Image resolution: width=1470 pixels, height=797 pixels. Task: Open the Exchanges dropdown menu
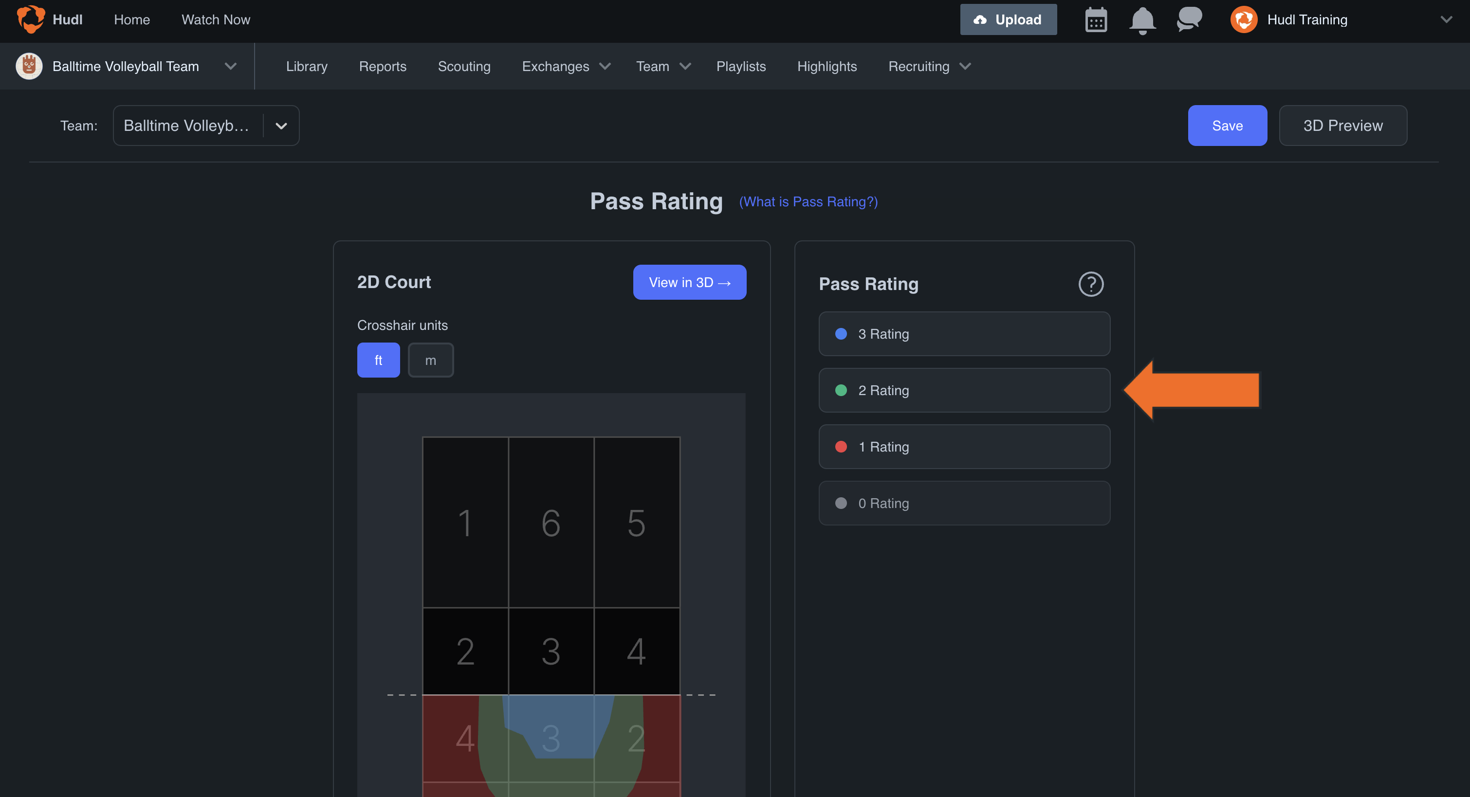tap(566, 66)
